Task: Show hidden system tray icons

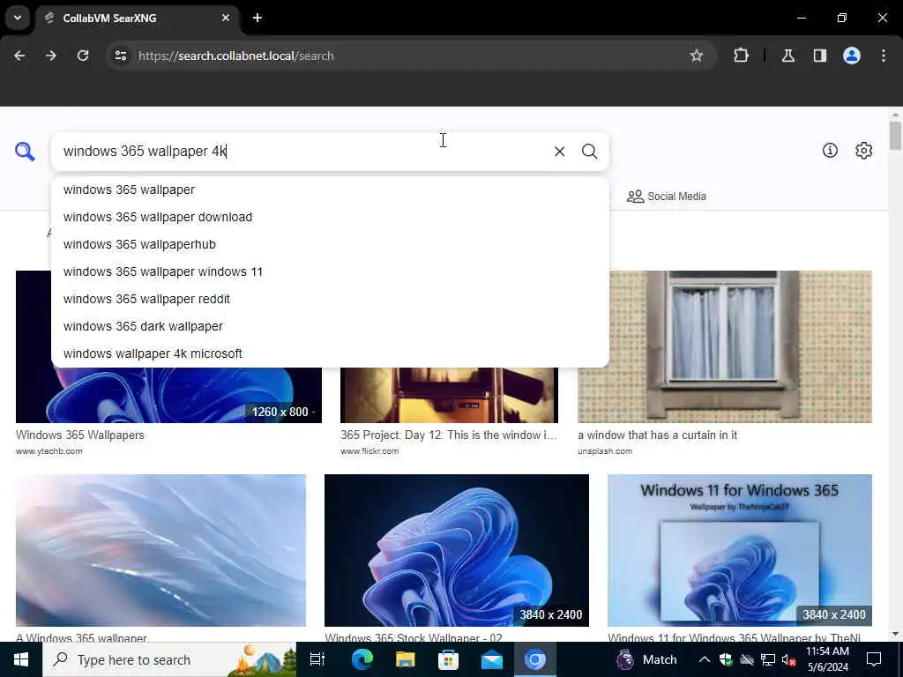Action: (x=705, y=659)
